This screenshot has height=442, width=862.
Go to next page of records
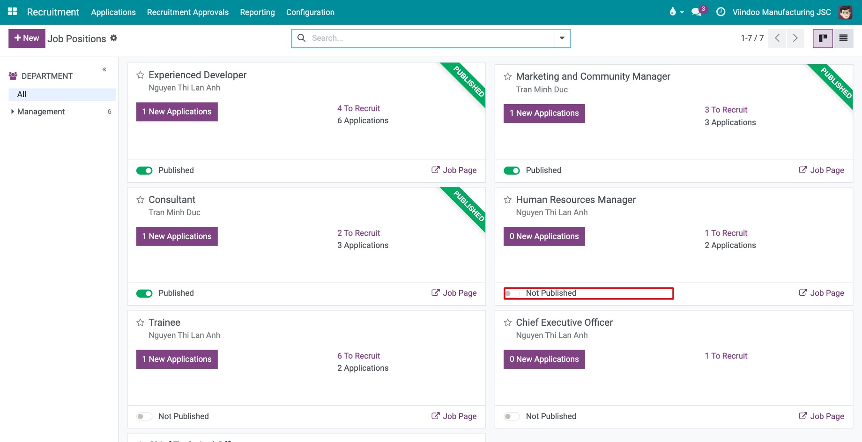pyautogui.click(x=795, y=38)
